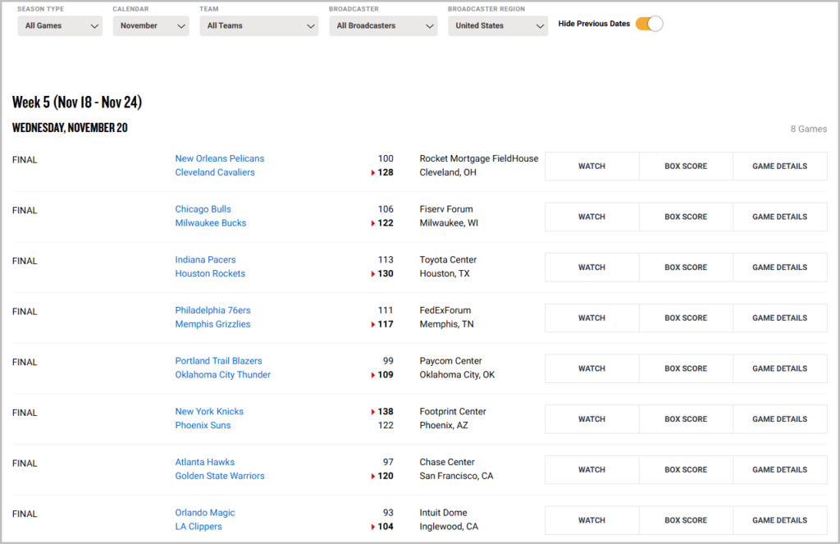Click Watch for Pelicans vs Cavaliers

592,166
